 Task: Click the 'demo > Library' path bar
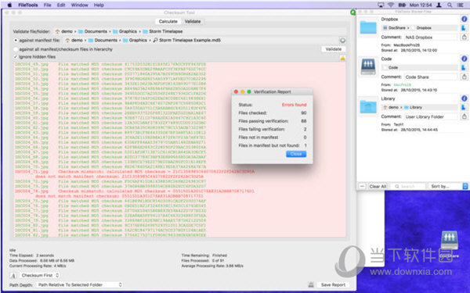[420, 107]
